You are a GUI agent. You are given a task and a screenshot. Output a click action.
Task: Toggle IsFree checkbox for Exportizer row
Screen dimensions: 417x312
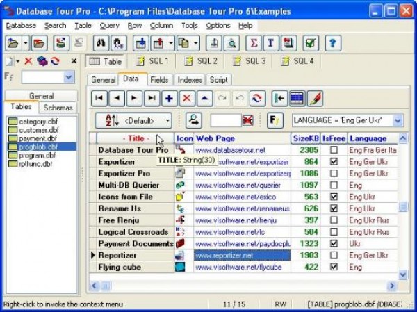(334, 162)
